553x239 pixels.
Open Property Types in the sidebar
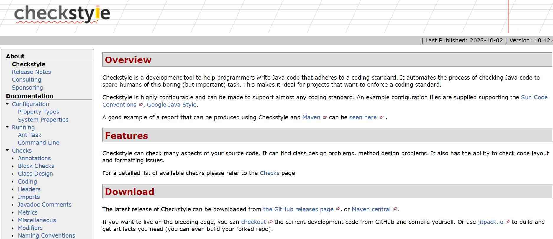pyautogui.click(x=38, y=112)
